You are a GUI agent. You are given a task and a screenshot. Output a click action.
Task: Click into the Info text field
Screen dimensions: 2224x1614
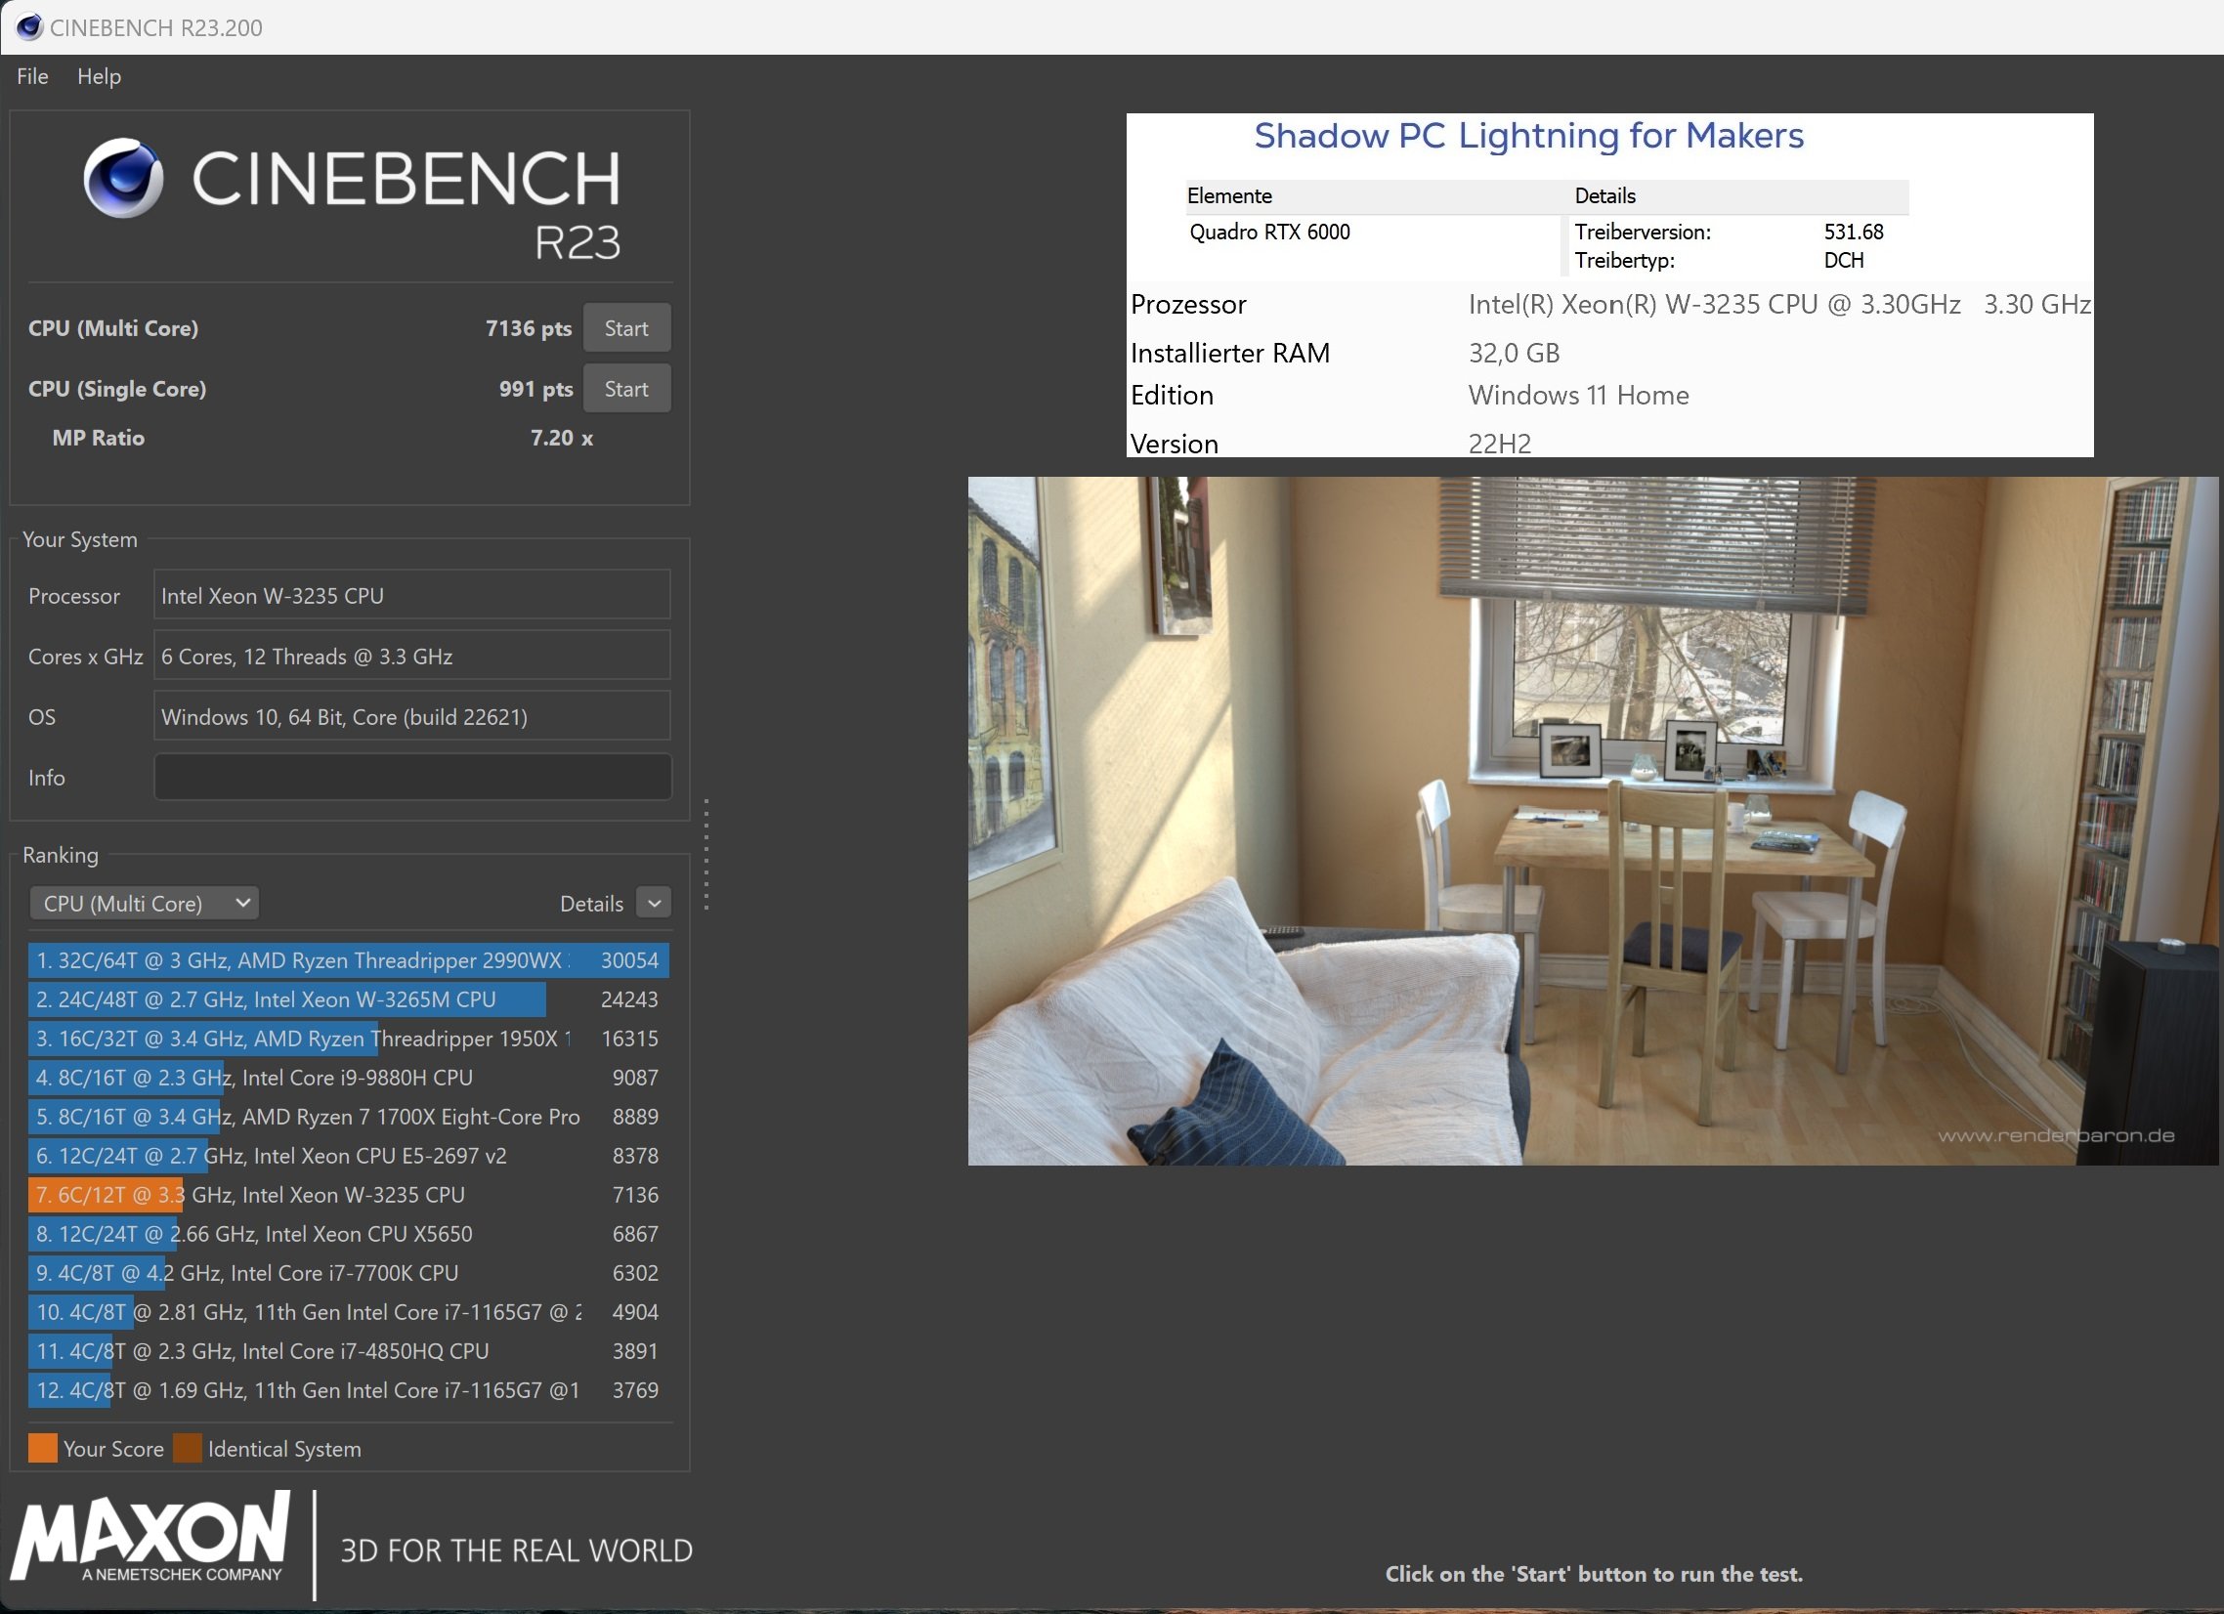coord(411,778)
